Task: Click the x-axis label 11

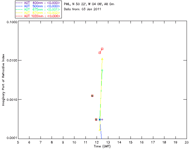Action: 85,142
